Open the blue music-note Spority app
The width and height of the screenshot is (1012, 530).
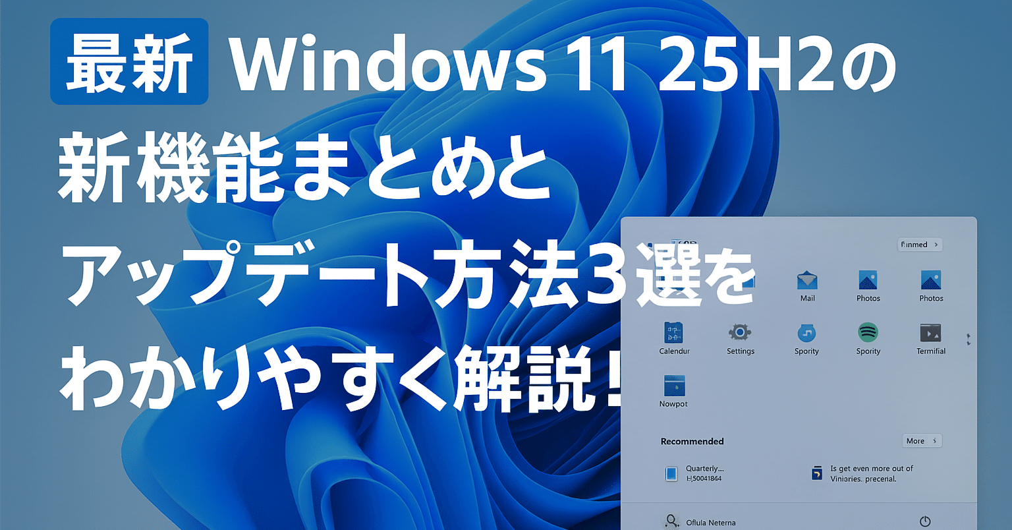(x=806, y=339)
